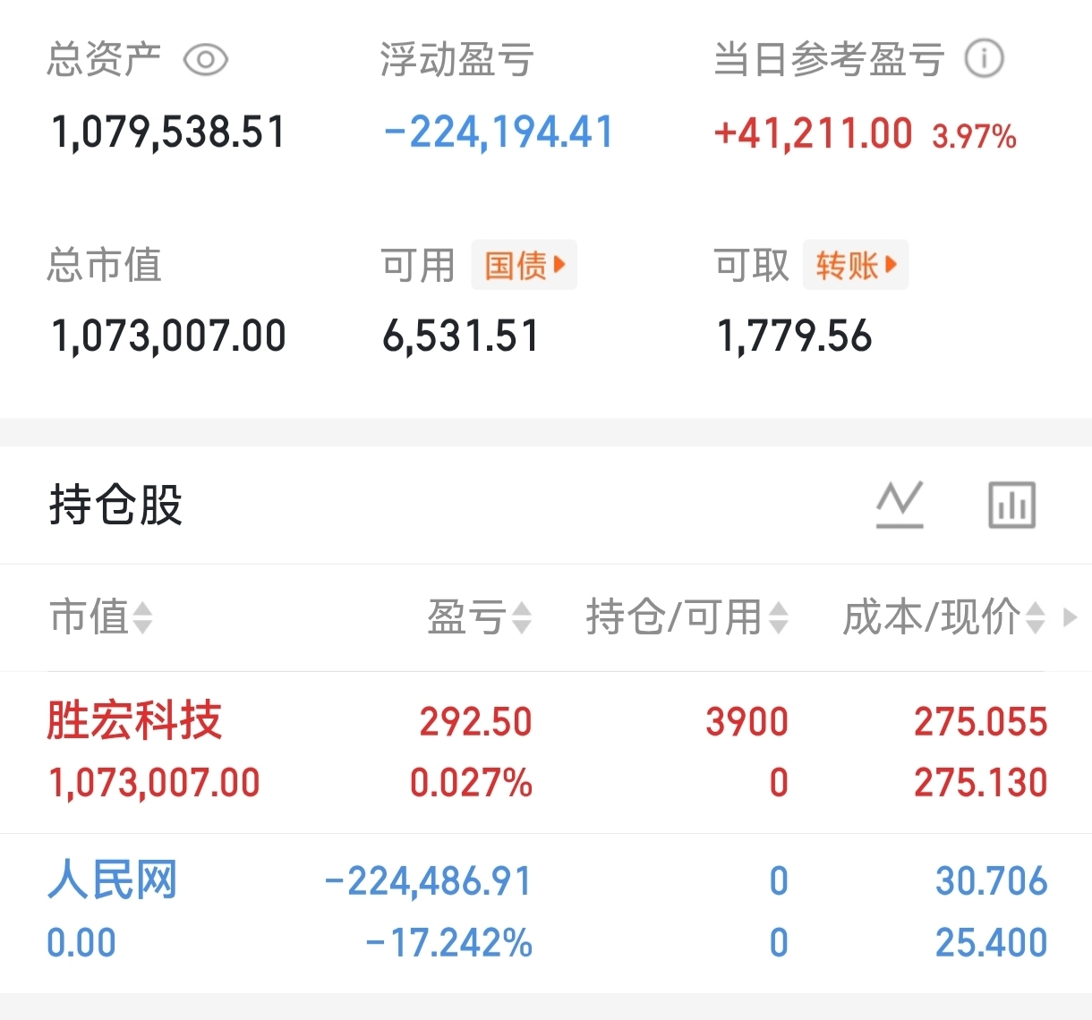Open the bar chart analysis view
Image resolution: width=1092 pixels, height=1020 pixels.
pos(1011,505)
